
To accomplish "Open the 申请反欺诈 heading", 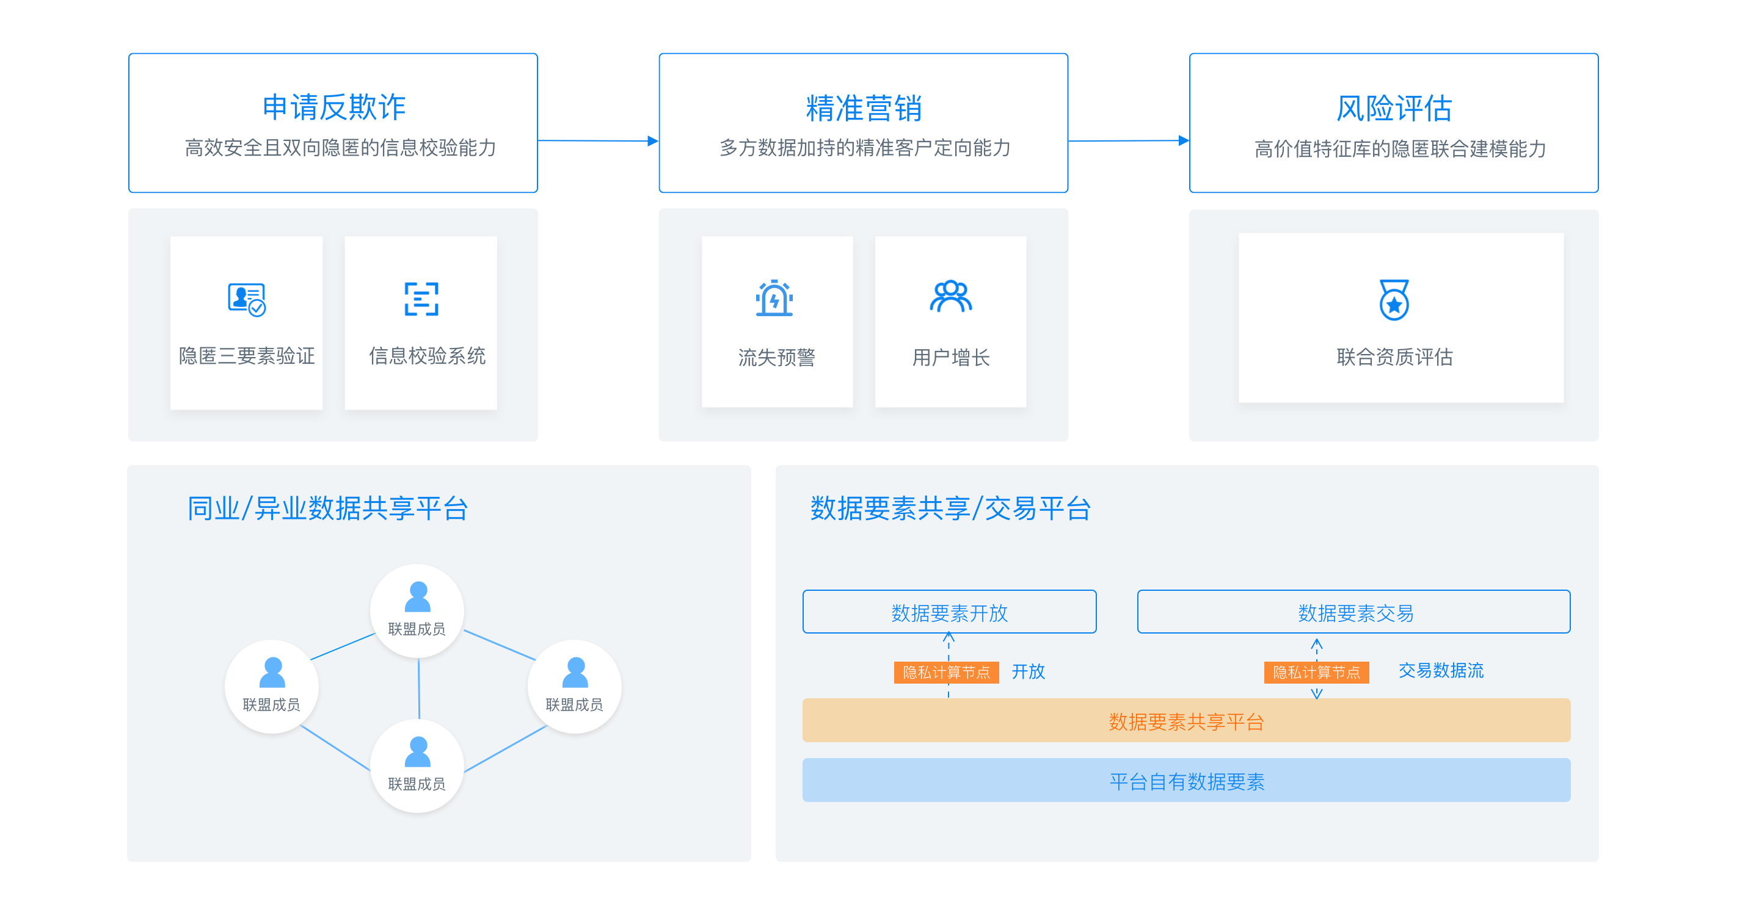I will click(334, 107).
